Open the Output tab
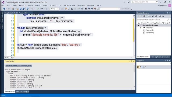Screen dimensions: 172x97 [26, 92]
